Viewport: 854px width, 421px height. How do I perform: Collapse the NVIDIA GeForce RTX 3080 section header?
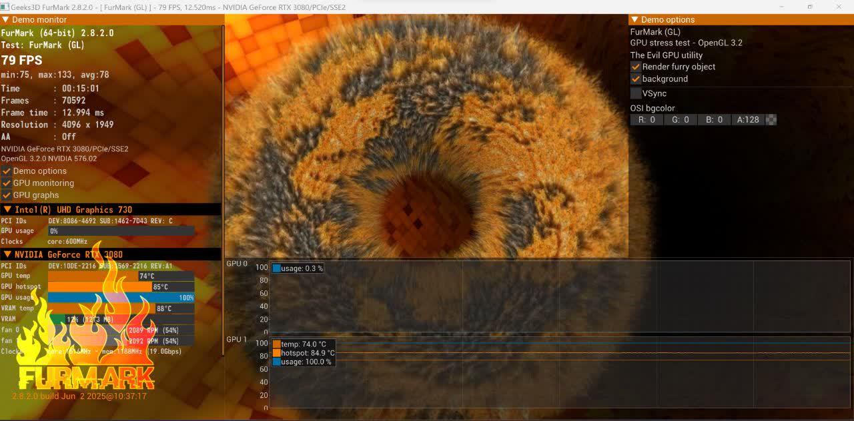(7, 254)
